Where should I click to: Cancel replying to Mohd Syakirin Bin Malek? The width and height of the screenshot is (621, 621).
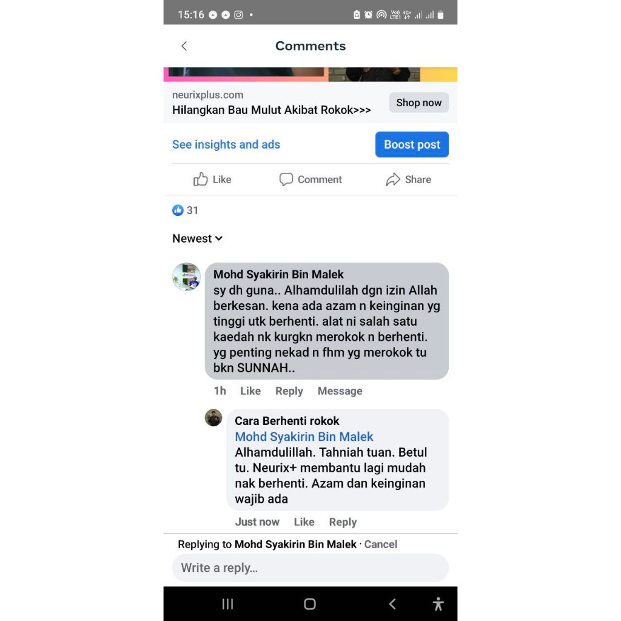381,544
